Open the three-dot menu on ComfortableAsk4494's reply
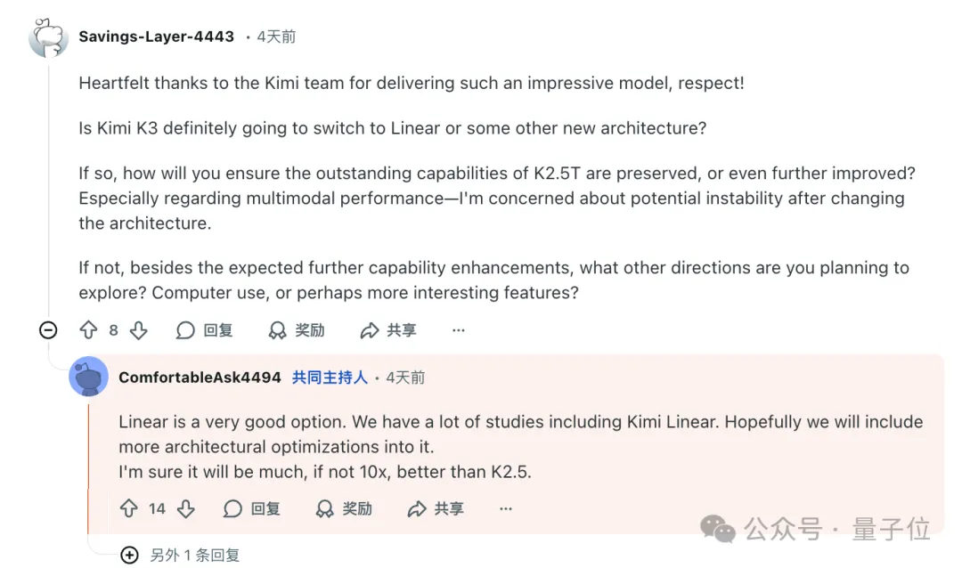962x568 pixels. tap(506, 508)
